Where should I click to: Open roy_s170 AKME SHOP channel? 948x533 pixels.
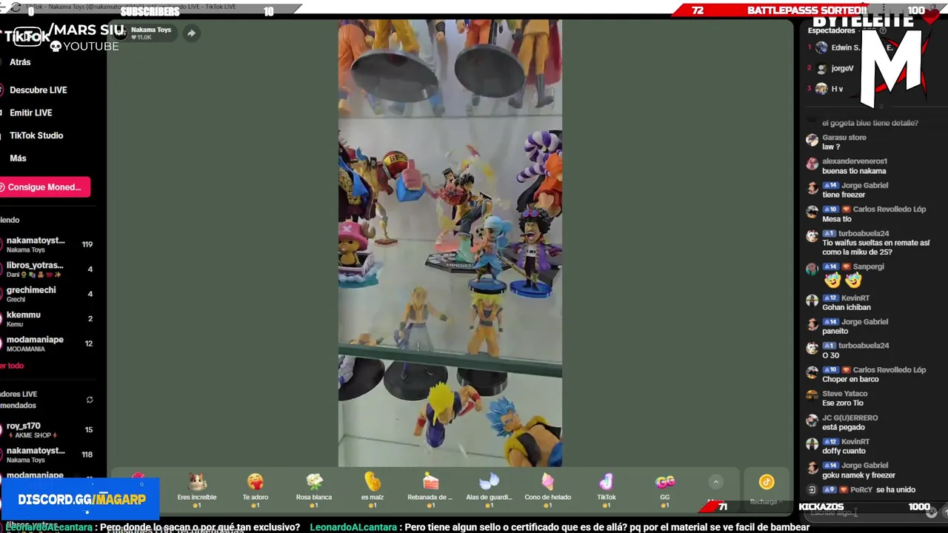[48, 430]
